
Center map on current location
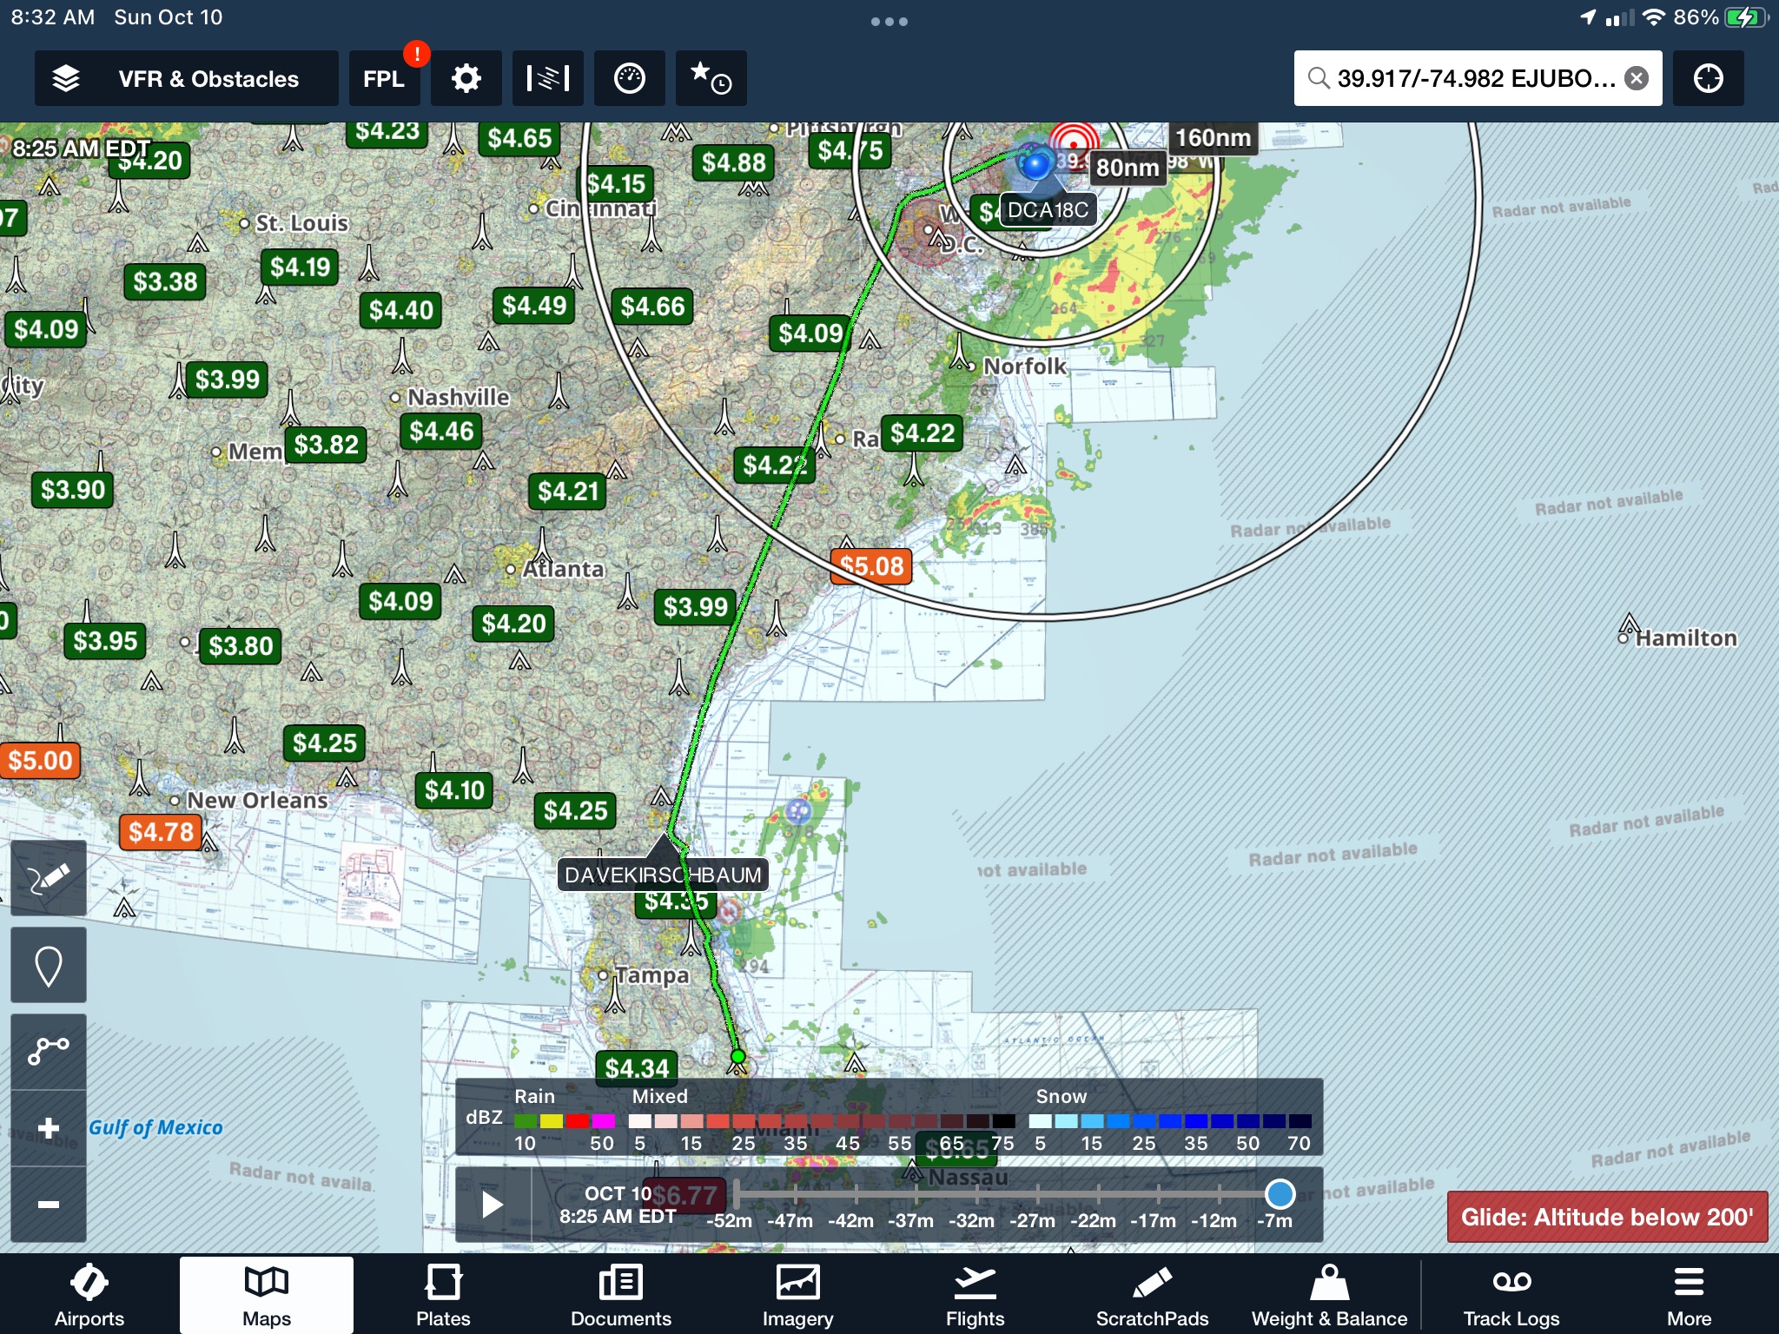tap(1708, 79)
